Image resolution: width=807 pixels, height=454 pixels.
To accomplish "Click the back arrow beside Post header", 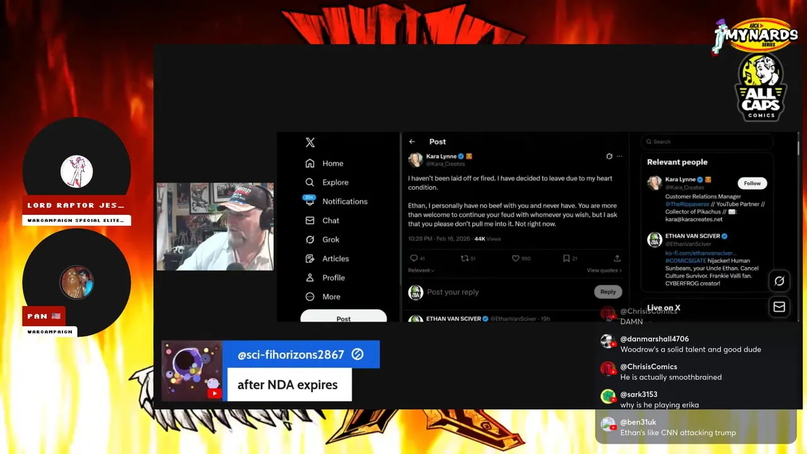I will (412, 142).
